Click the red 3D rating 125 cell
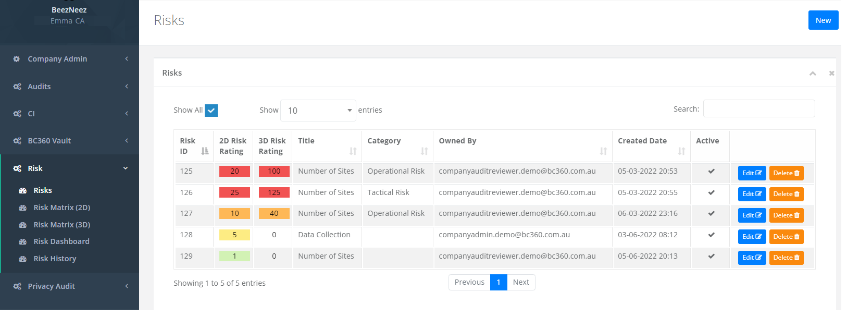 point(274,192)
